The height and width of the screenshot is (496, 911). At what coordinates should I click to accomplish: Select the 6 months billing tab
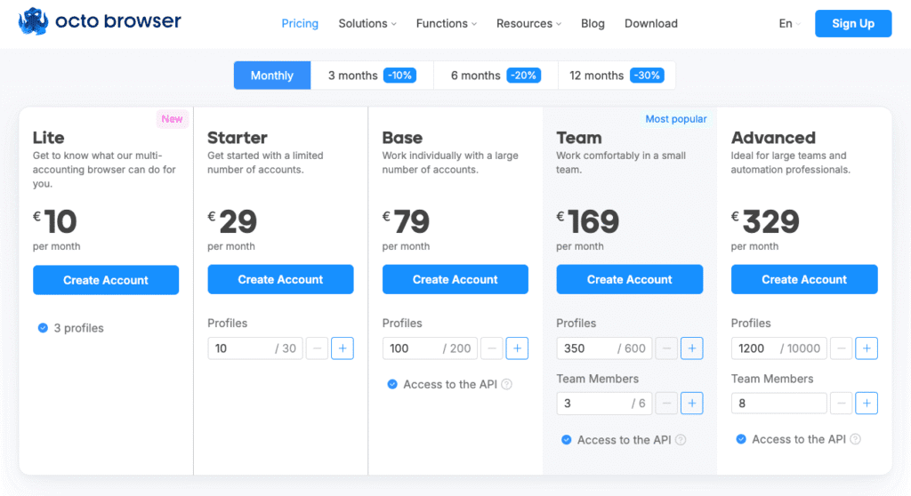496,76
